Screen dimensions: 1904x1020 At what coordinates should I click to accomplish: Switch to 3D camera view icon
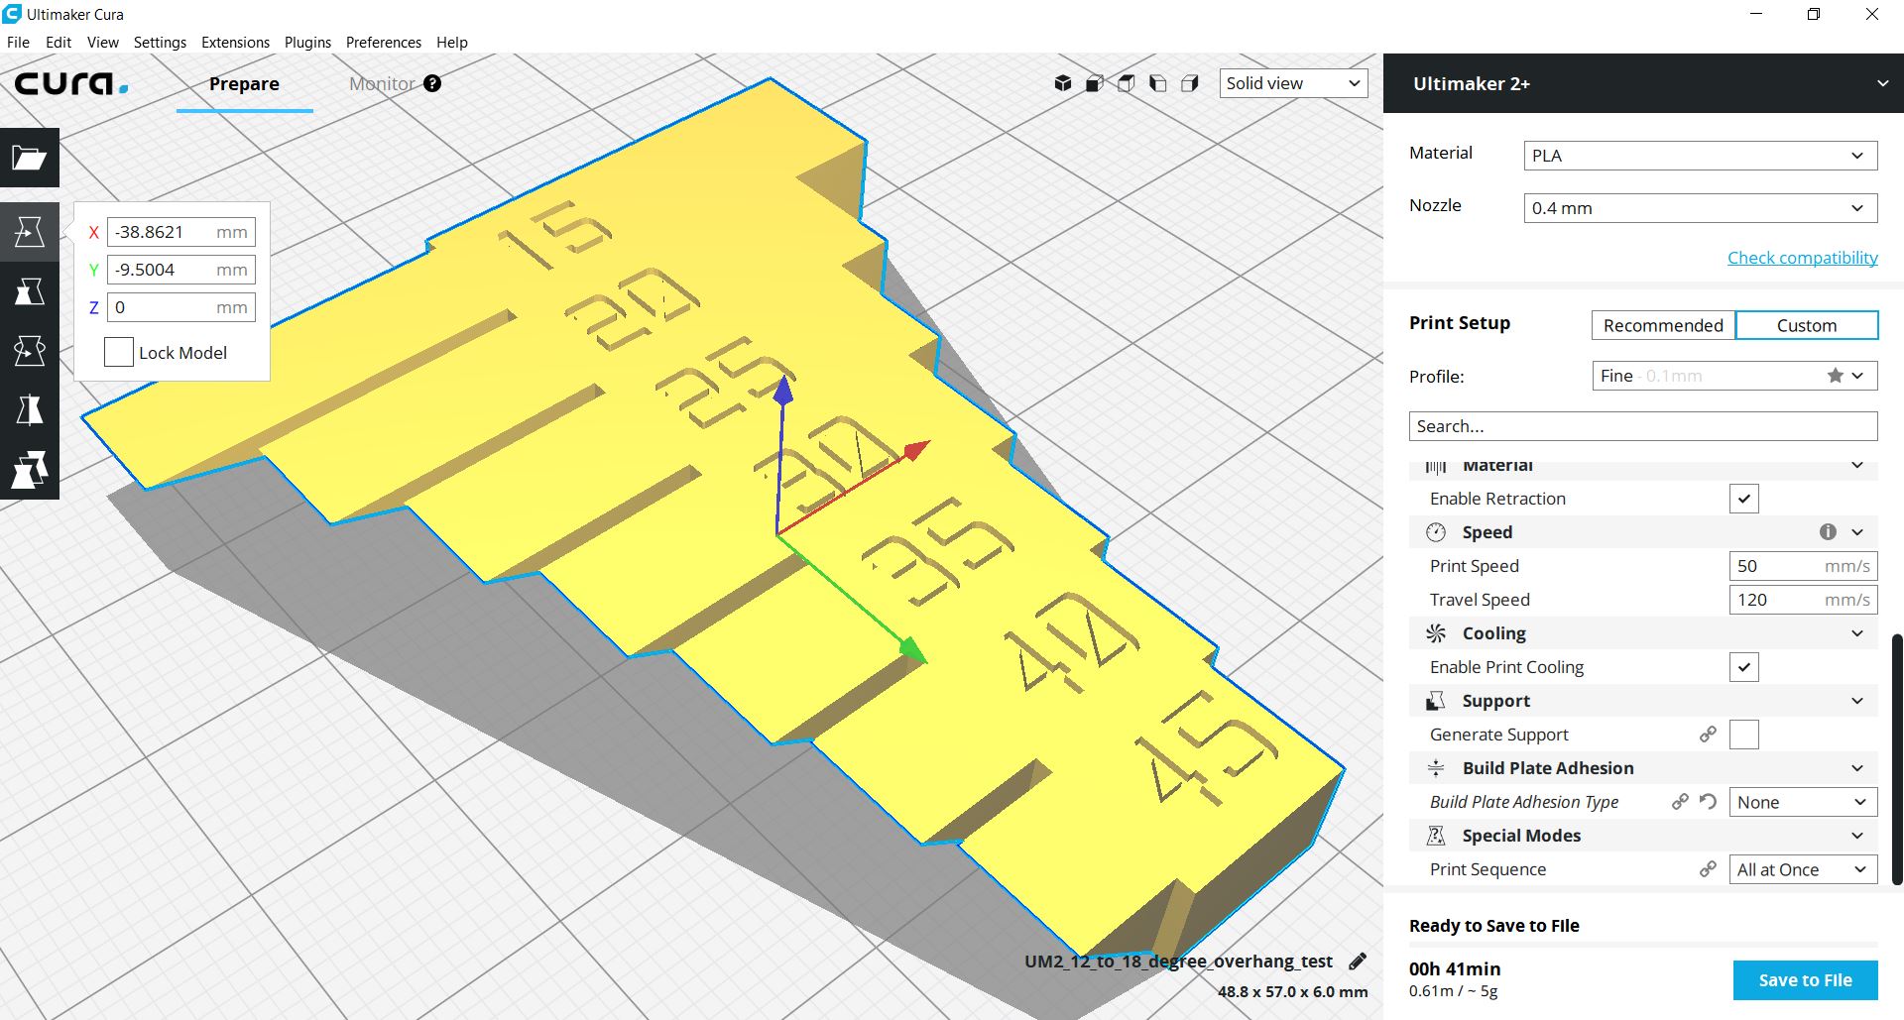coord(1063,83)
